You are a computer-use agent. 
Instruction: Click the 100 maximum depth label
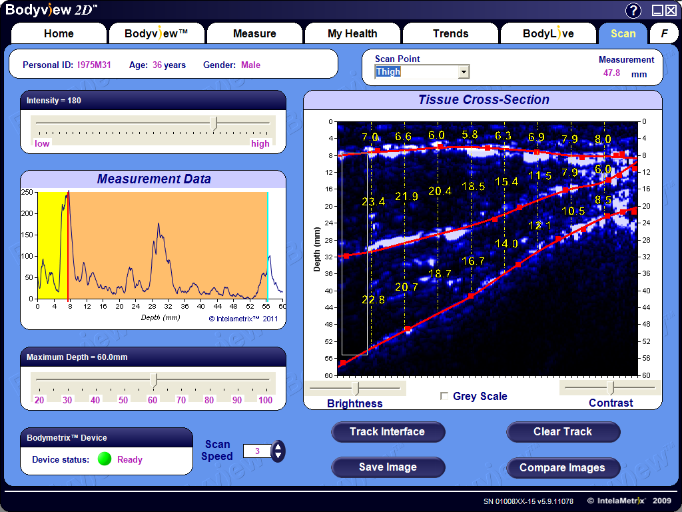coord(265,400)
